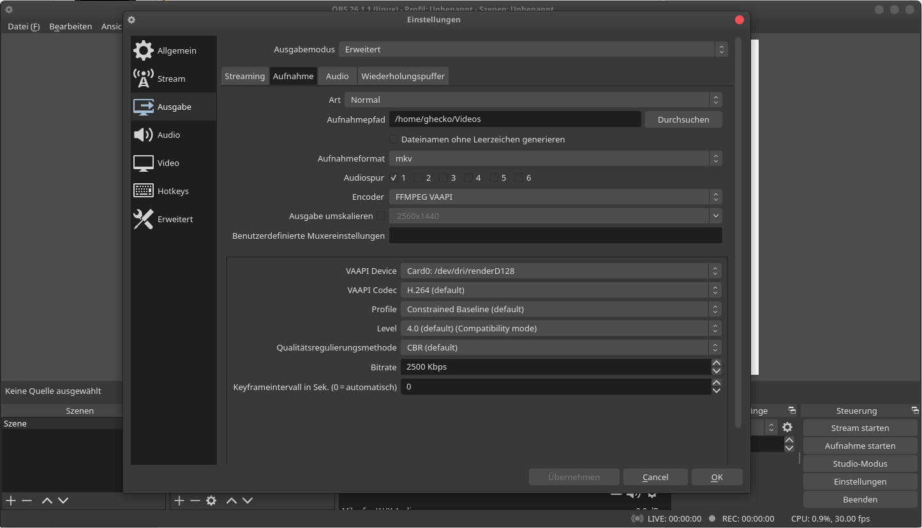The height and width of the screenshot is (528, 922).
Task: Undock the scene transitions panel using its float icon
Action: [x=792, y=411]
